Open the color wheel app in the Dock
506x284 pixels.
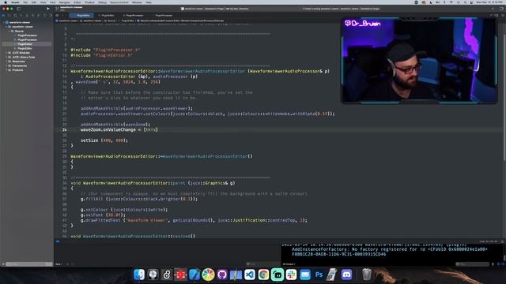pos(208,275)
